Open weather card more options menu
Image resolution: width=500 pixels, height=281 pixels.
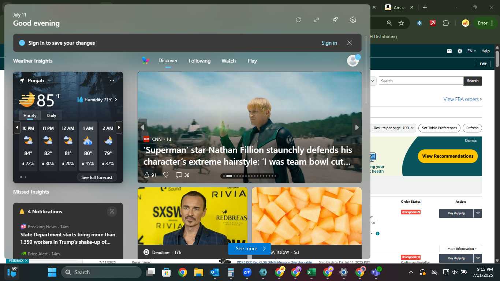[x=112, y=80]
